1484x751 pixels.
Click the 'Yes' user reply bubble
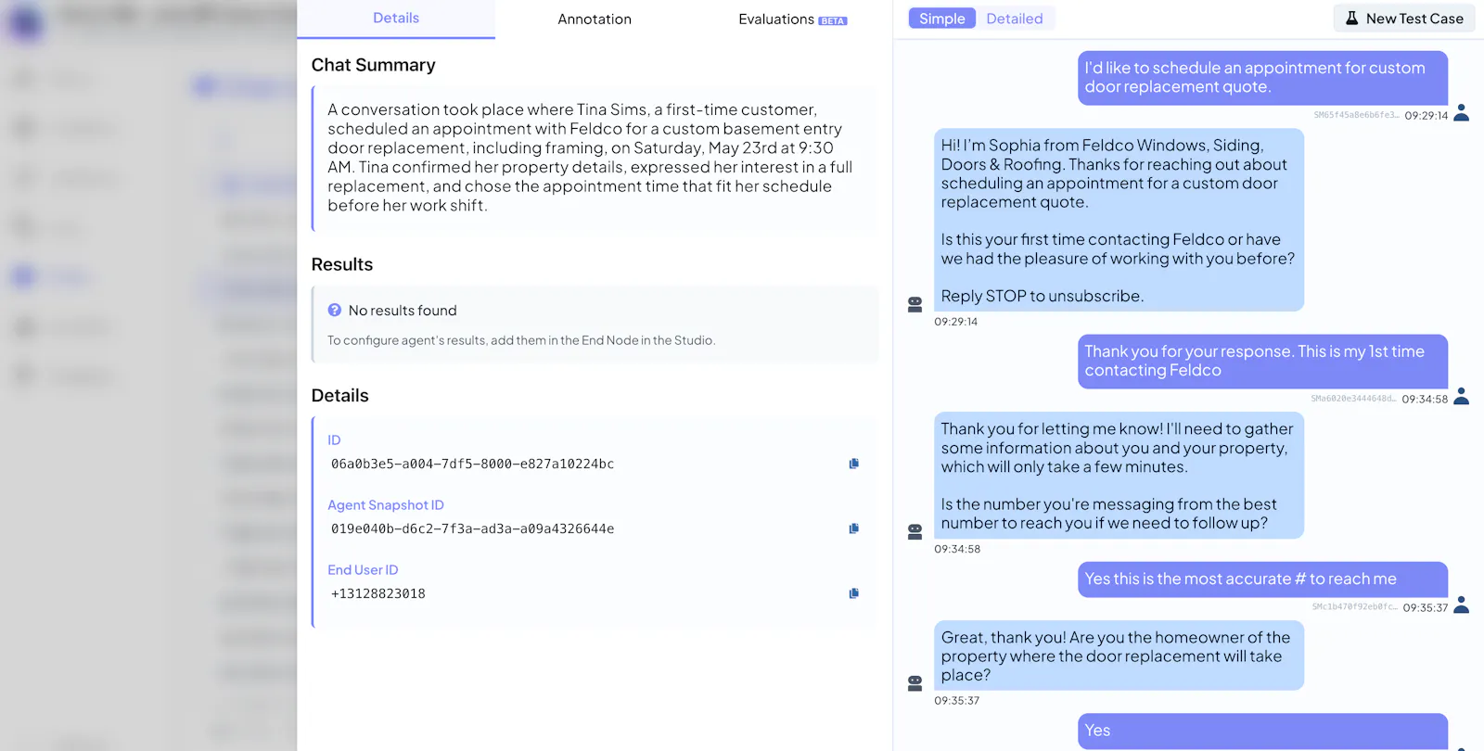click(x=1262, y=731)
